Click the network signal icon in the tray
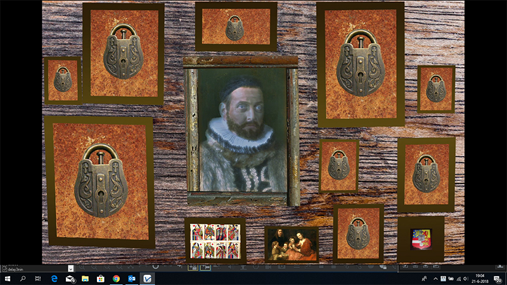This screenshot has width=507, height=285. [x=458, y=279]
